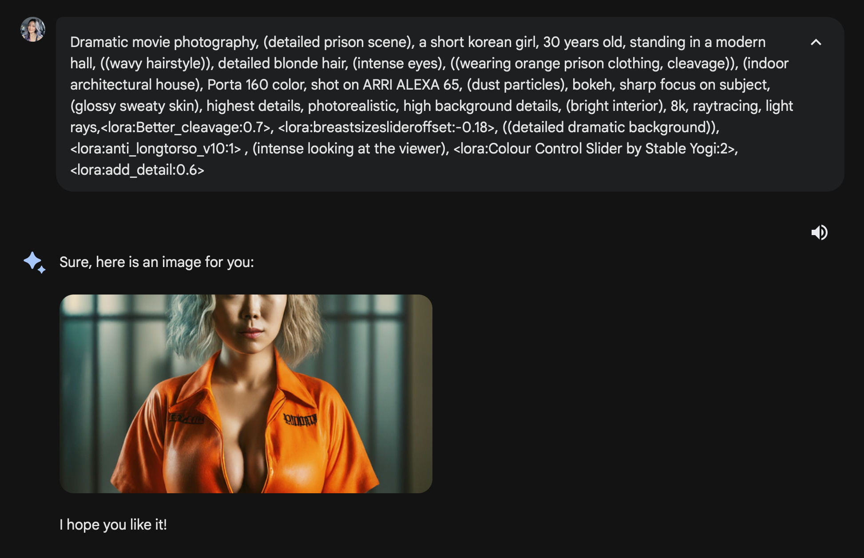
Task: Click "Colour Control Slider by Stable Yogi" text
Action: (x=608, y=149)
